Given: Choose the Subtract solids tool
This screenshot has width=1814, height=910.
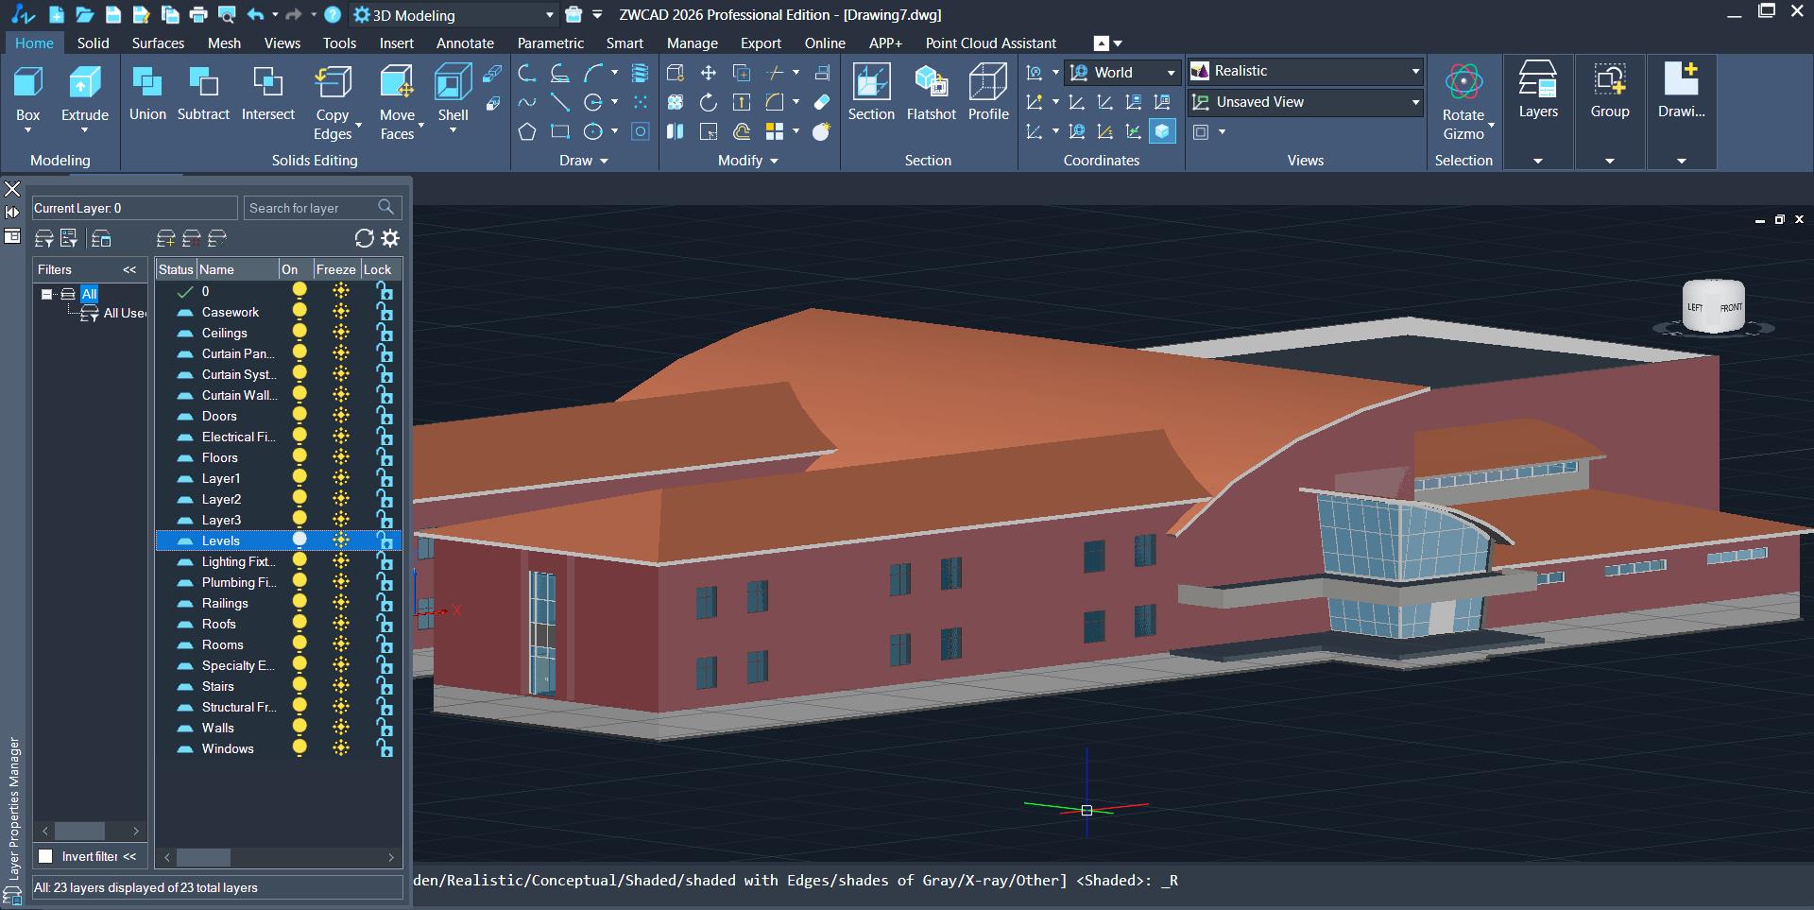Looking at the screenshot, I should click(203, 94).
